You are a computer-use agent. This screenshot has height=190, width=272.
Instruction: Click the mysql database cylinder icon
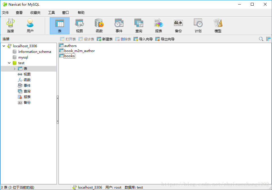pos(15,57)
